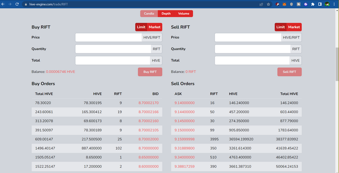339x173 pixels.
Task: Switch chart to Depth view
Action: 166,14
